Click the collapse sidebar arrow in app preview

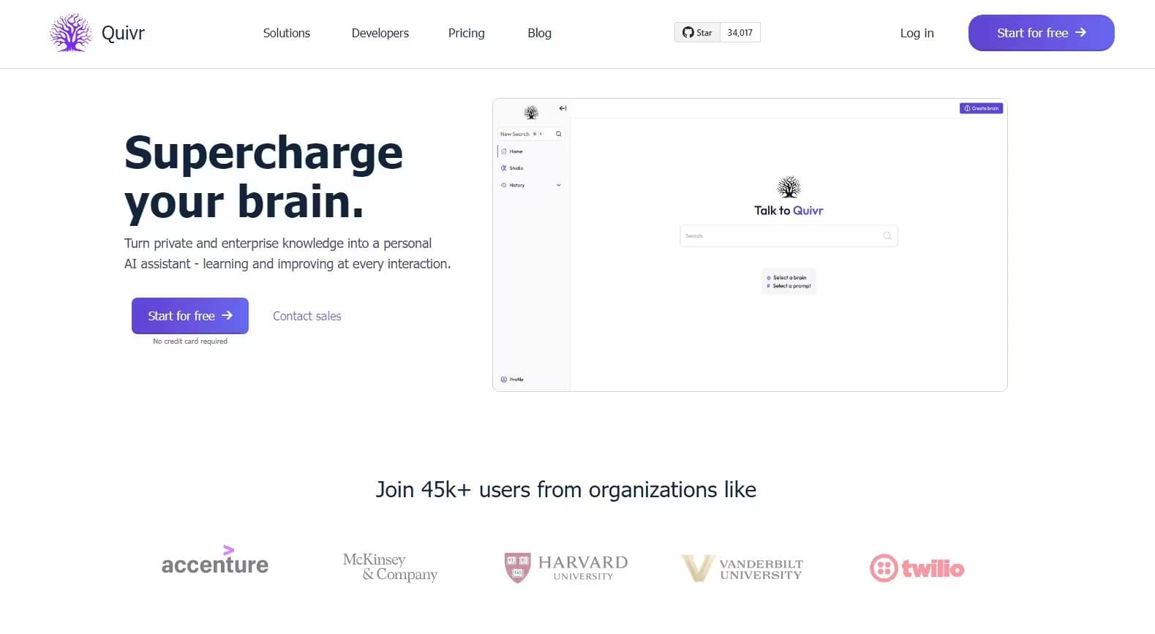[563, 108]
